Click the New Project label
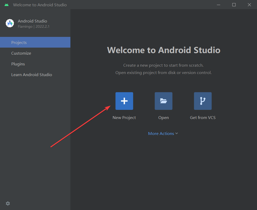 [x=124, y=118]
